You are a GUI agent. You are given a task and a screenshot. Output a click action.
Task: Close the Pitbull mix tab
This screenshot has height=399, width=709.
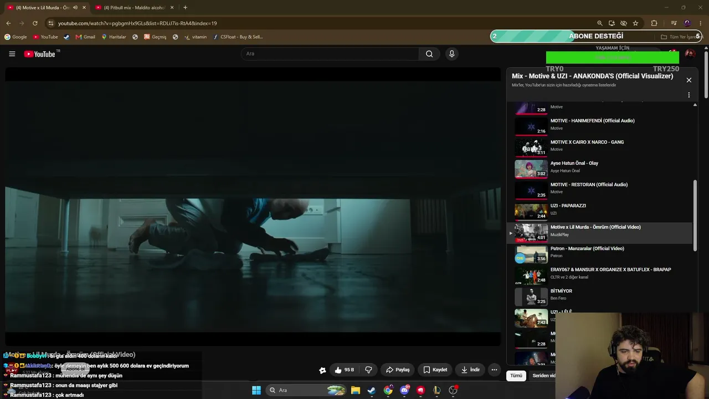pos(172,8)
